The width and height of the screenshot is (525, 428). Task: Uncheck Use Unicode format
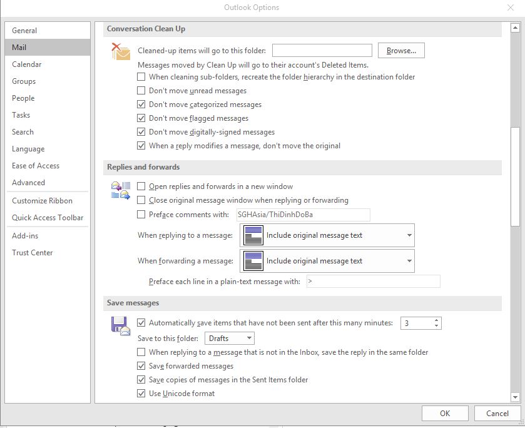click(141, 393)
